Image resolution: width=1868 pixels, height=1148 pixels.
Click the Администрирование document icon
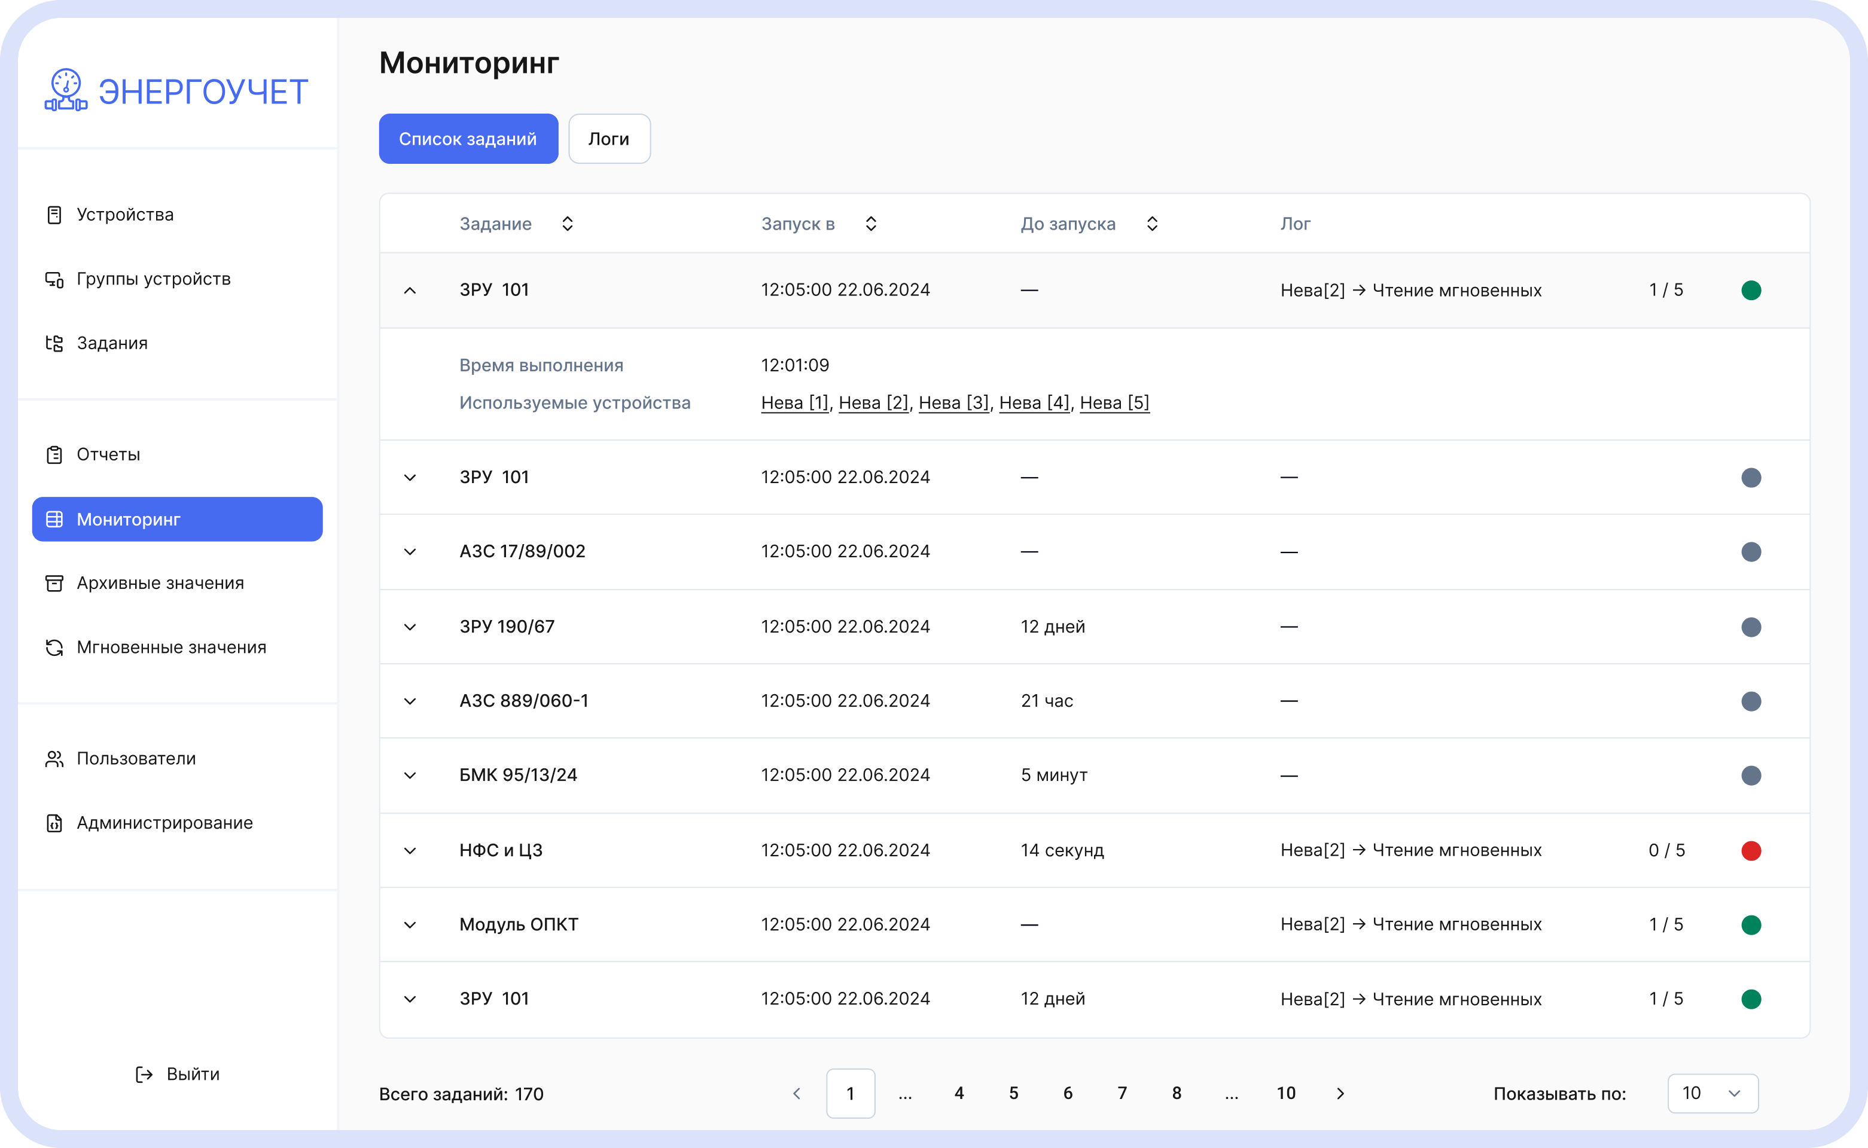[54, 823]
